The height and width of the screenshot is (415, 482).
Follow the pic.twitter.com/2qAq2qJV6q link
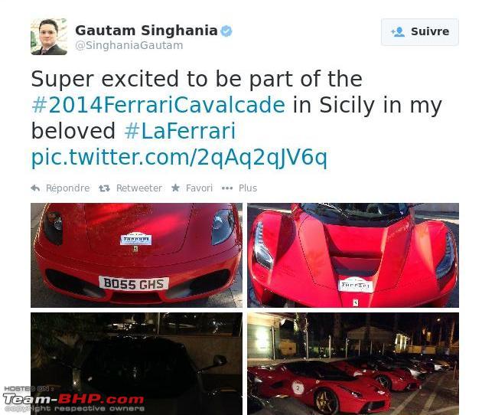point(179,158)
